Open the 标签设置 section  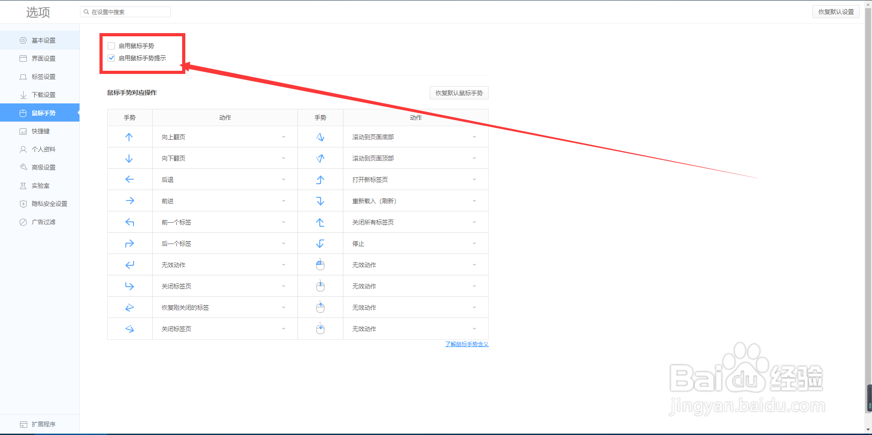pyautogui.click(x=40, y=77)
